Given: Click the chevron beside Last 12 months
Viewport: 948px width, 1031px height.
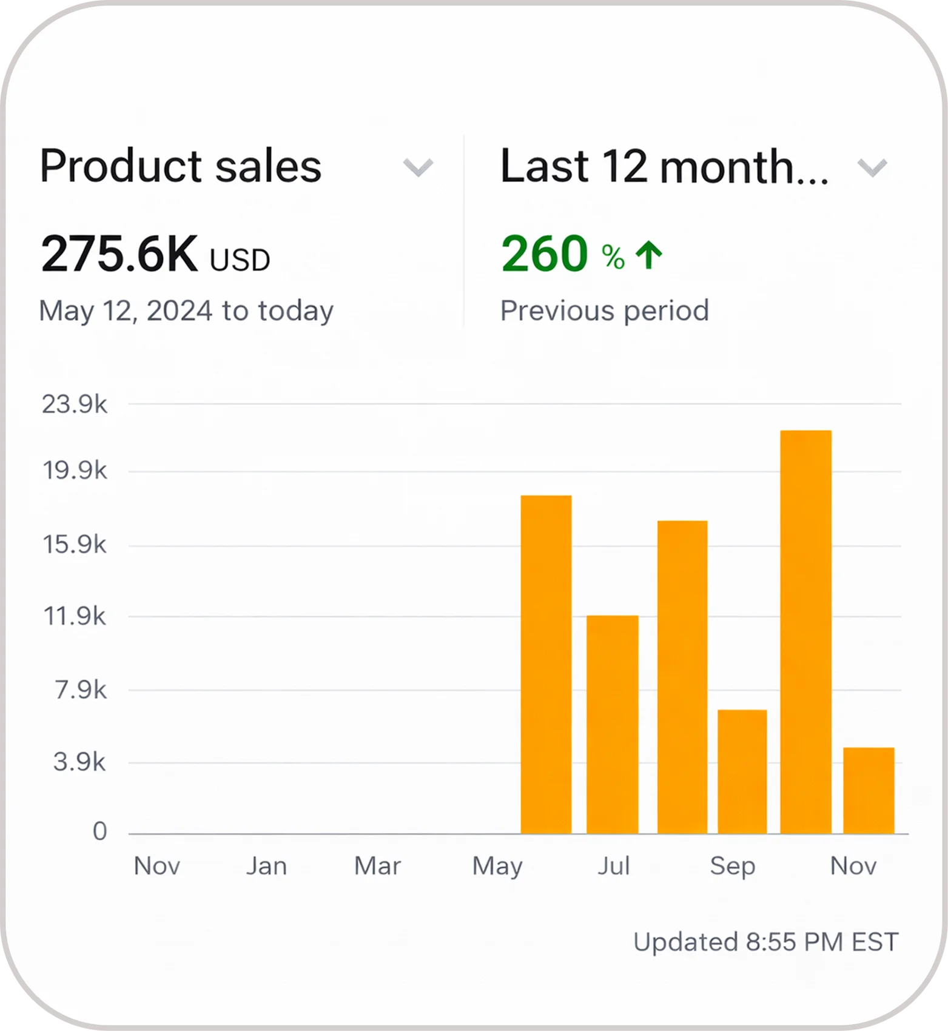Looking at the screenshot, I should 873,167.
